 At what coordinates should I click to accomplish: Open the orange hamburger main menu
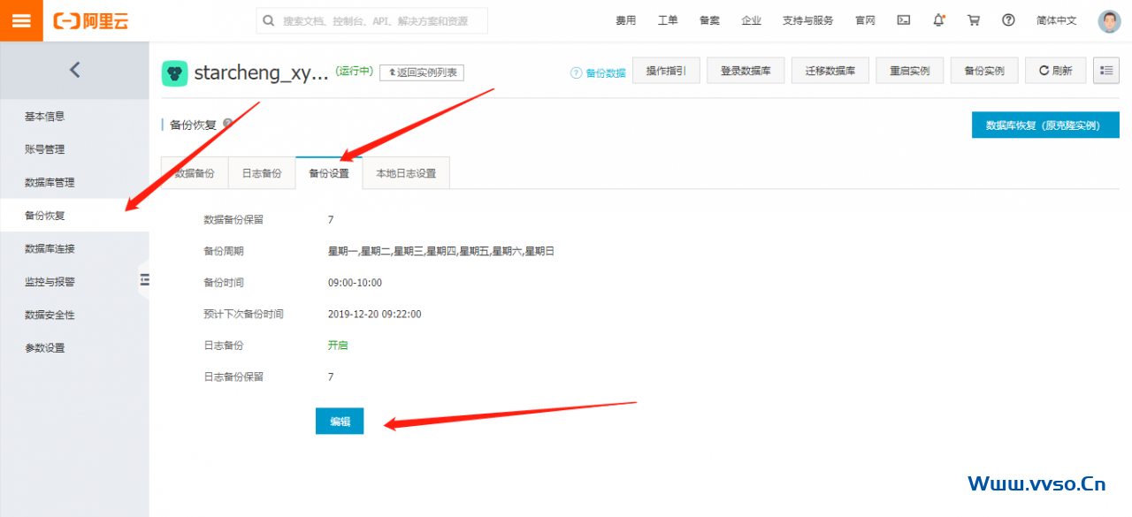click(x=21, y=20)
